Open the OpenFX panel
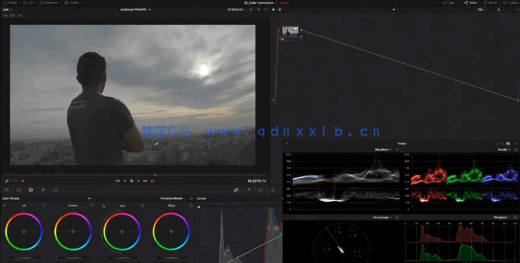The height and width of the screenshot is (263, 520). coord(490,3)
